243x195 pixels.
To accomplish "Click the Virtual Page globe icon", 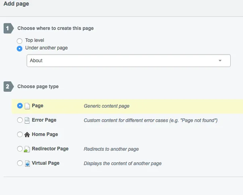I will [27, 163].
